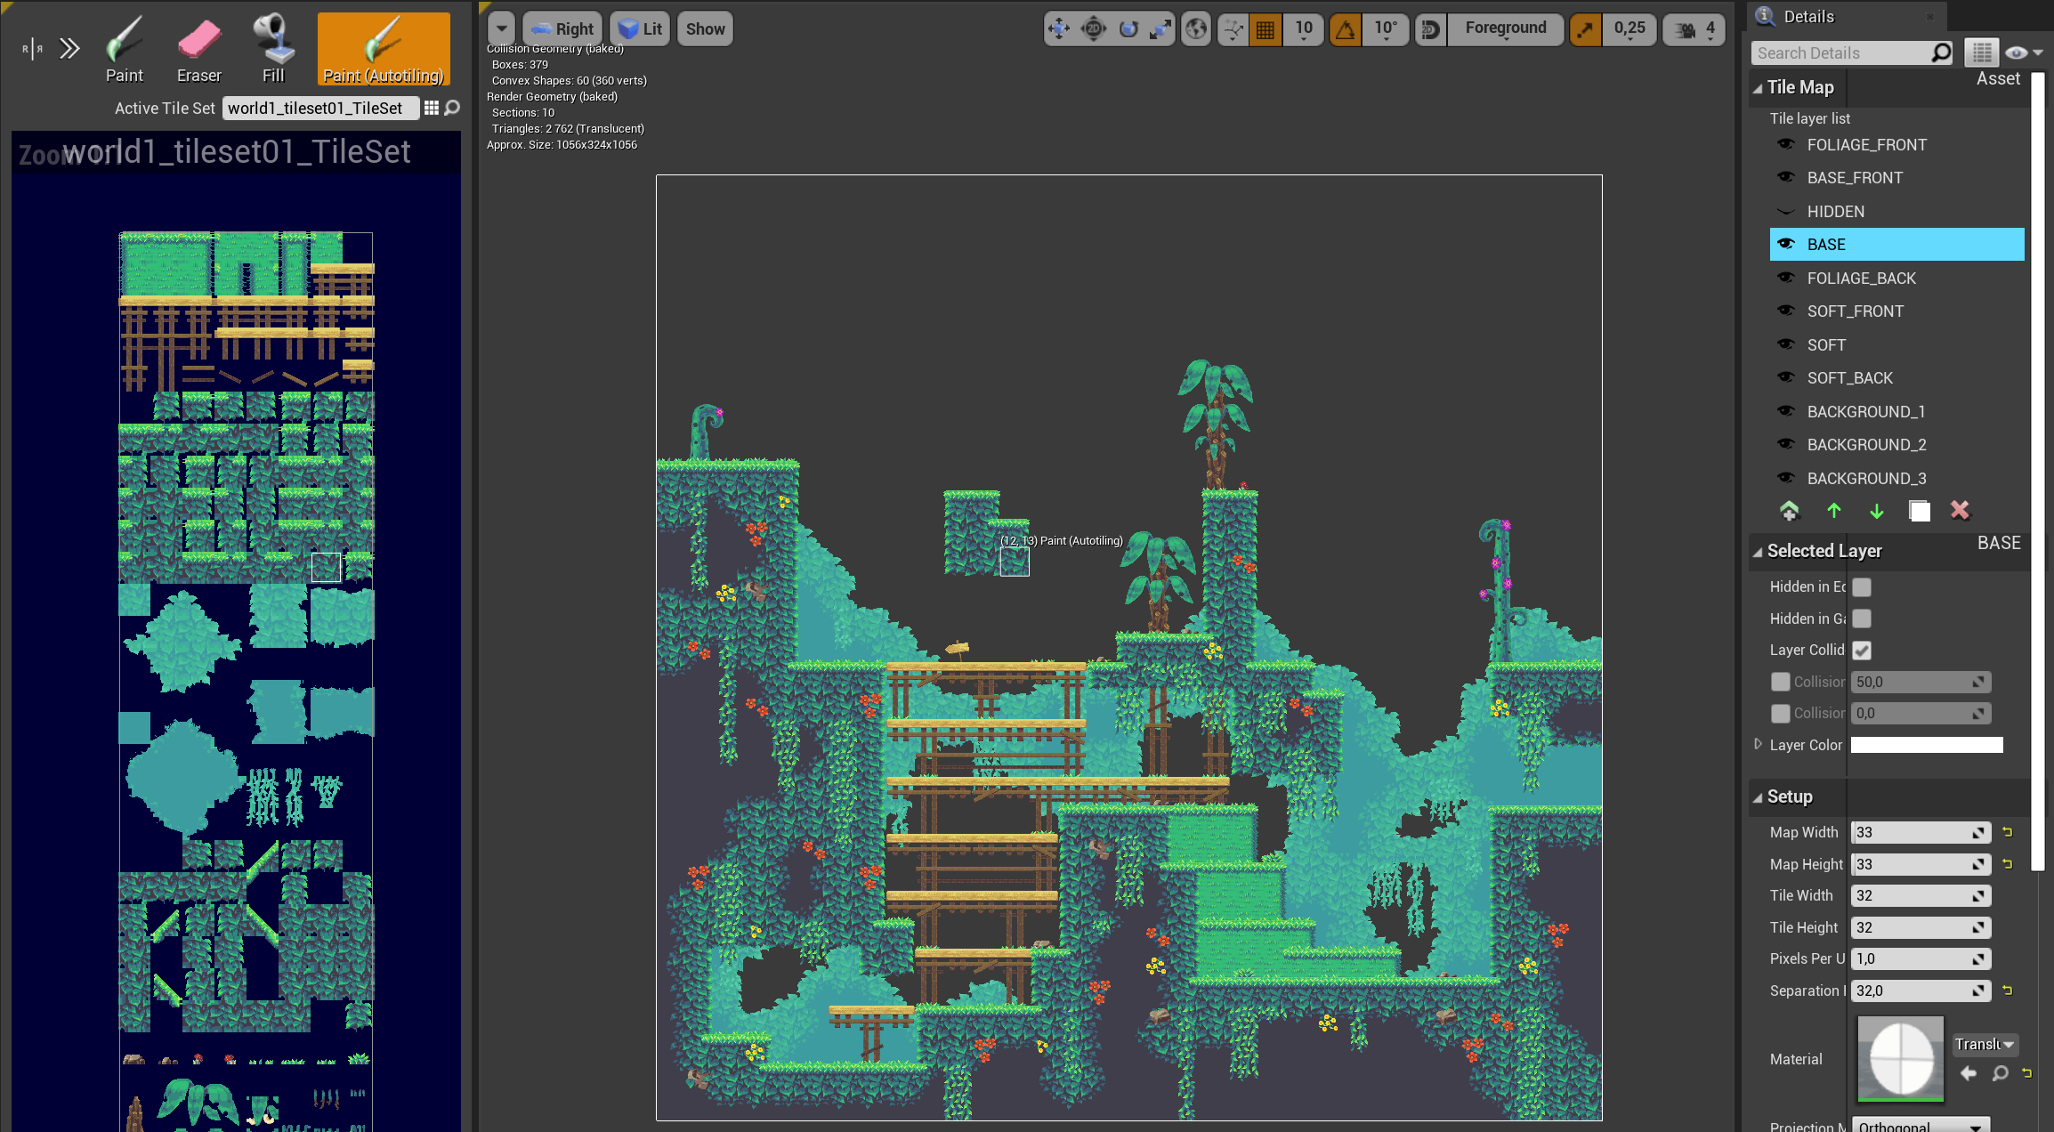Toggle visibility of SOFT_BACK layer

click(1785, 376)
